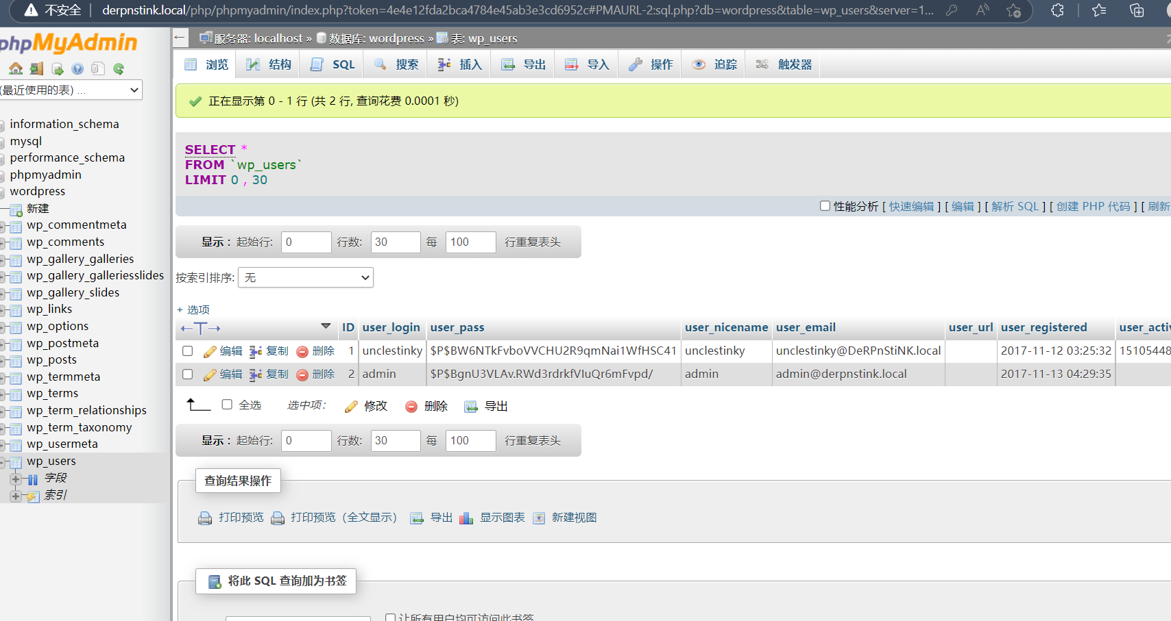Check the unclestinky row checkbox
The height and width of the screenshot is (621, 1171).
coord(188,351)
